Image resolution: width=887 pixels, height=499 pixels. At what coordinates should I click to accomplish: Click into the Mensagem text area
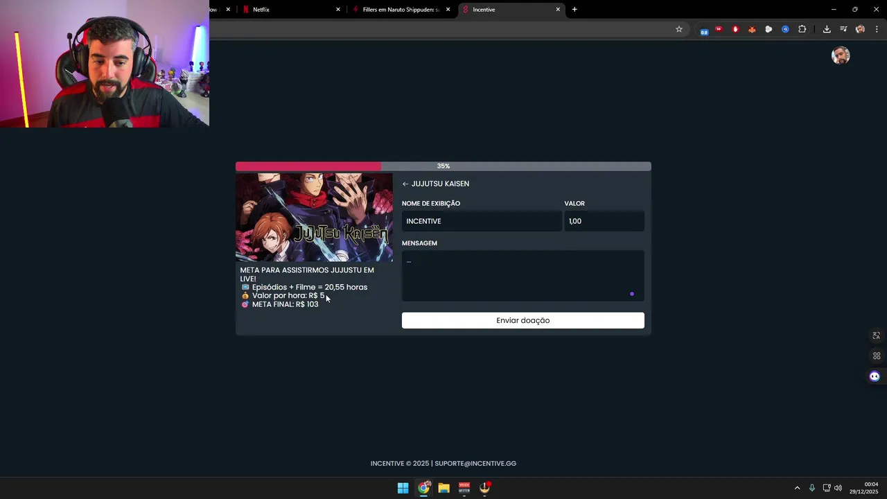tap(523, 276)
